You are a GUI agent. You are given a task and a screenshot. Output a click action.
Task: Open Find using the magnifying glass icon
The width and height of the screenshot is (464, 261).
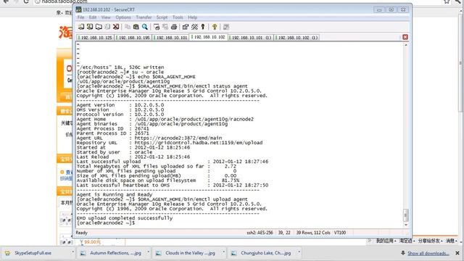pos(145,27)
